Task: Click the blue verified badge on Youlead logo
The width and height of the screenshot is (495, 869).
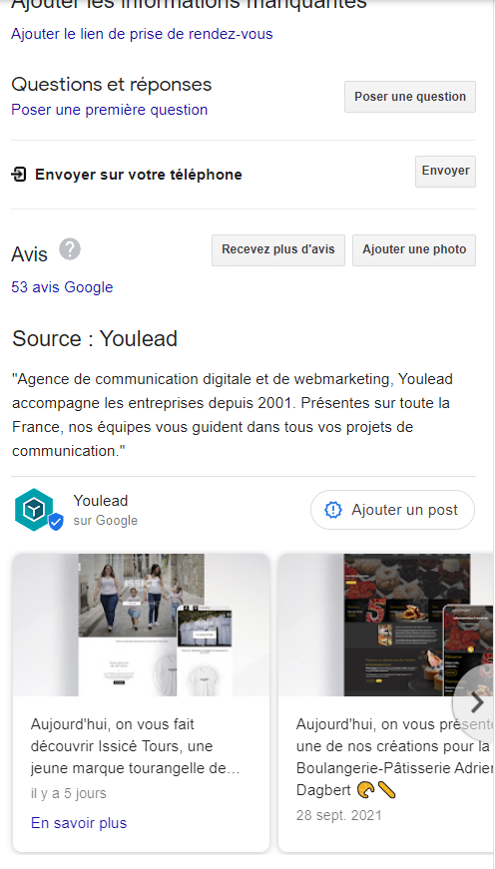Action: [56, 522]
